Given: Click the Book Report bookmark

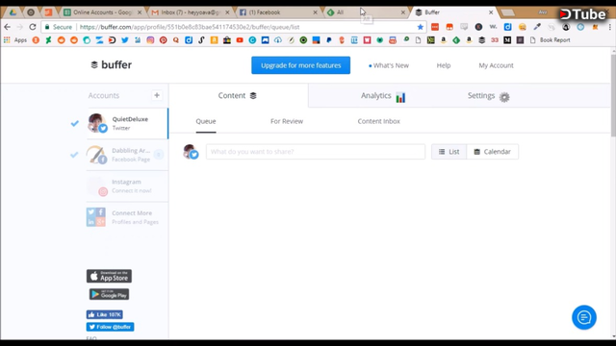Looking at the screenshot, I should pos(550,40).
